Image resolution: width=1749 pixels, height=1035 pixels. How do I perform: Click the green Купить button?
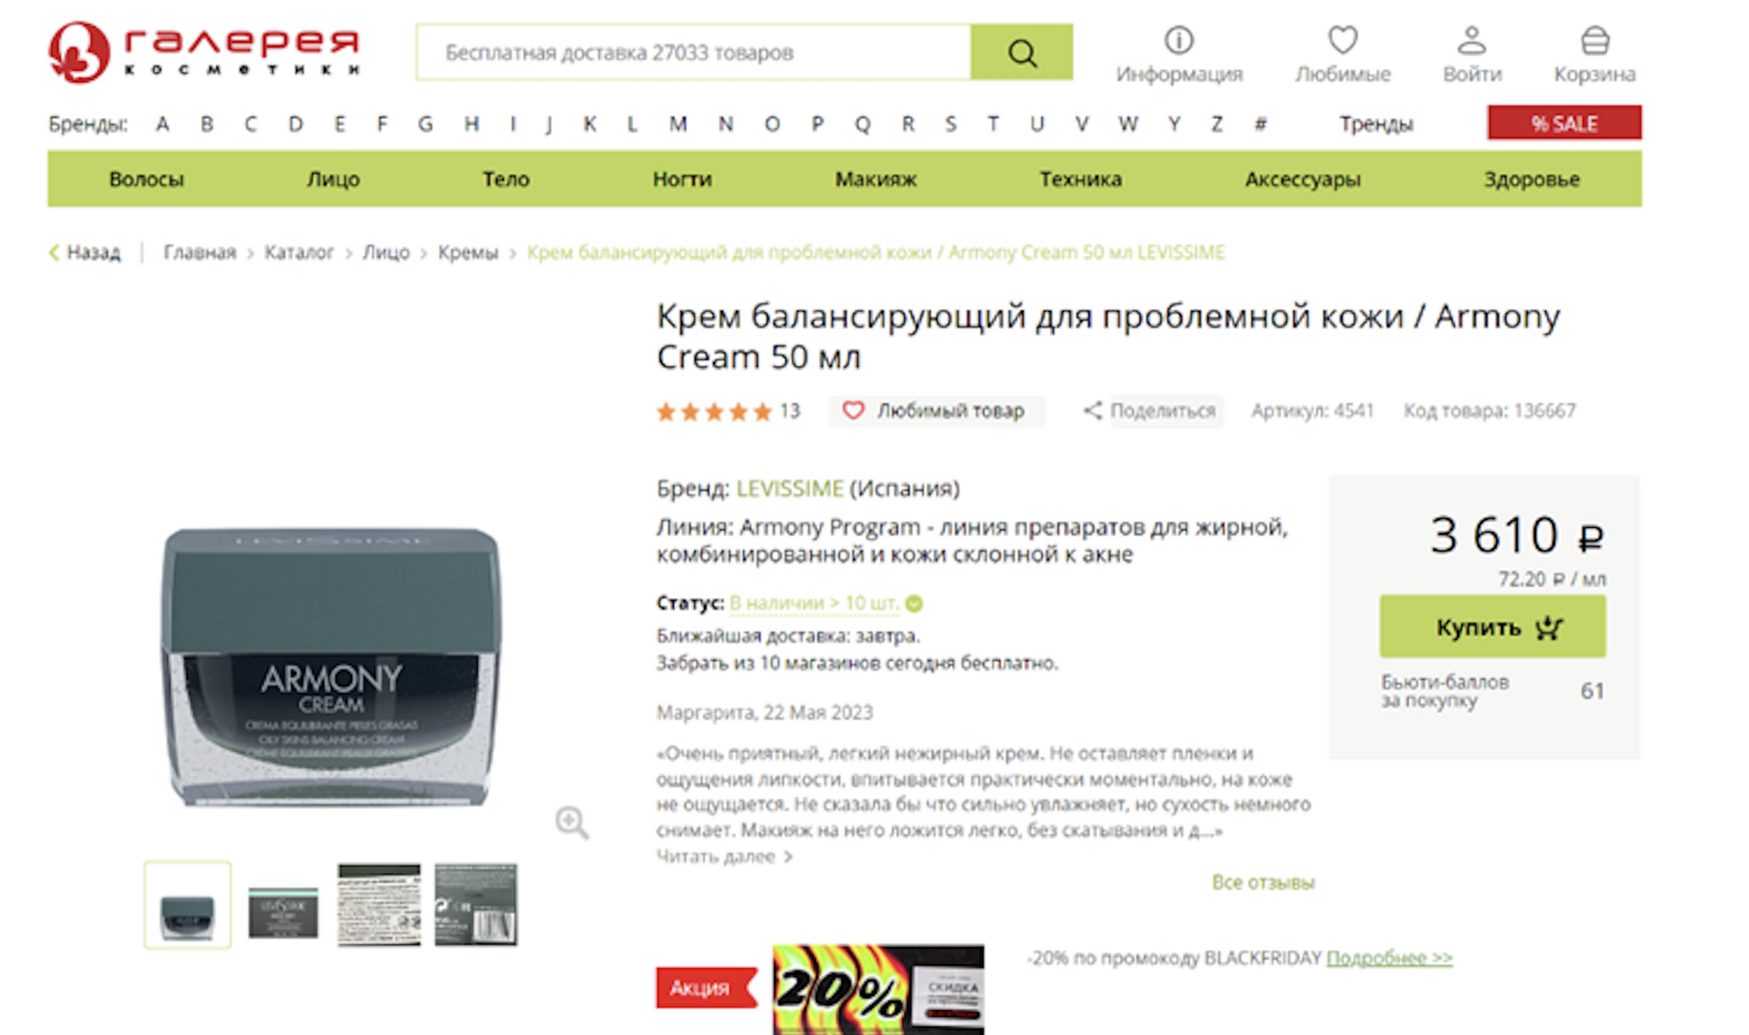coord(1492,627)
